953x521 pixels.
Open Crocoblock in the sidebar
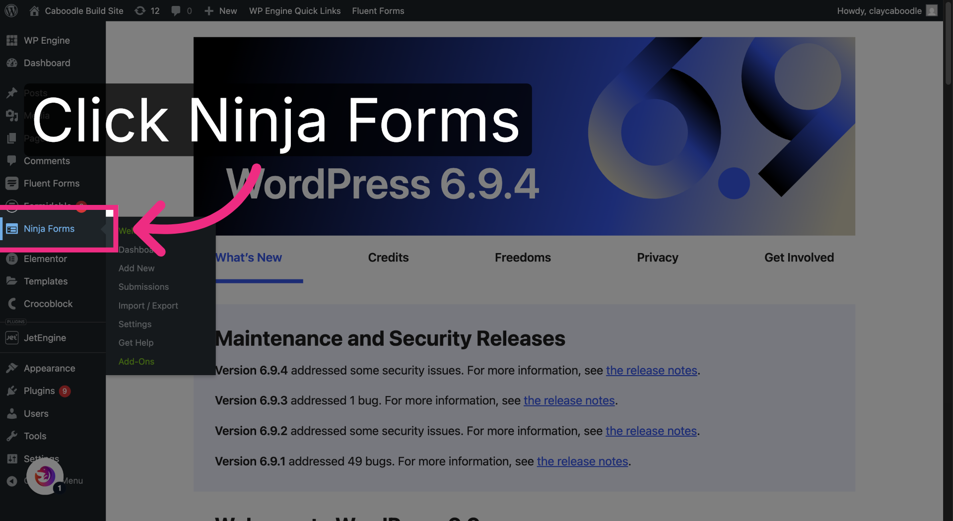48,304
